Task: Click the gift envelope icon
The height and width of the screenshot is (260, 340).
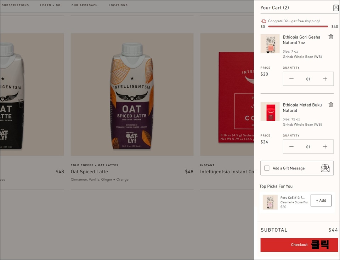Action: point(325,168)
